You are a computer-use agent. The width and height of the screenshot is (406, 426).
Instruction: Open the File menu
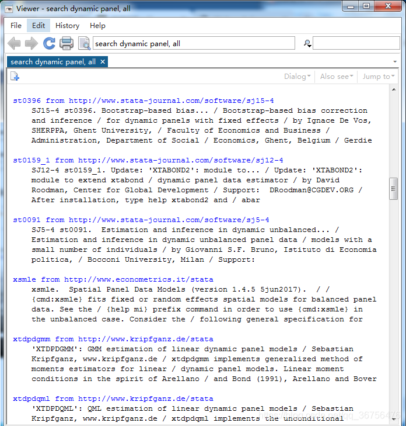(x=16, y=26)
